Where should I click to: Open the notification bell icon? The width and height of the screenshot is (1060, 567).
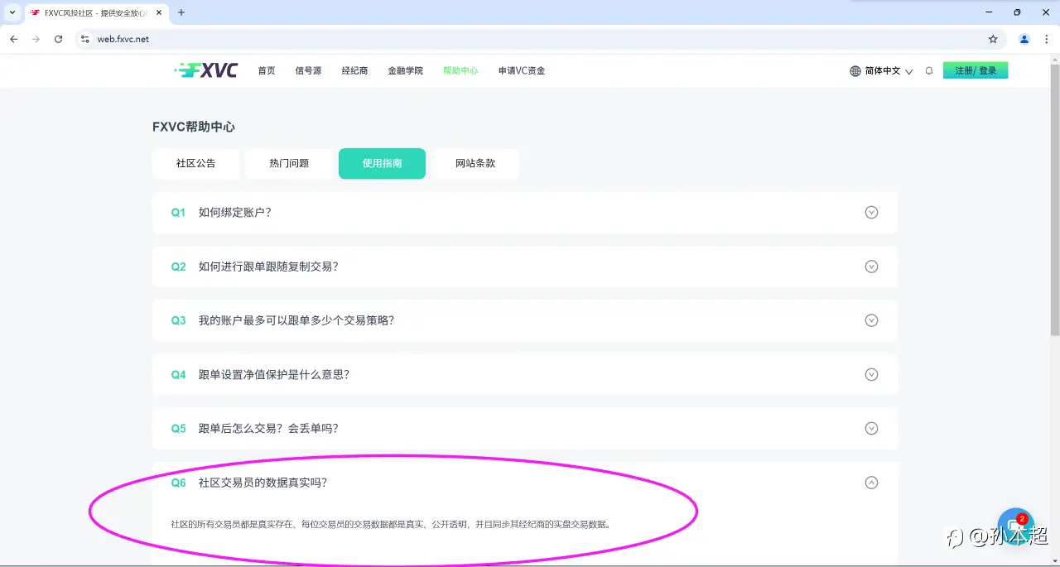click(x=929, y=71)
